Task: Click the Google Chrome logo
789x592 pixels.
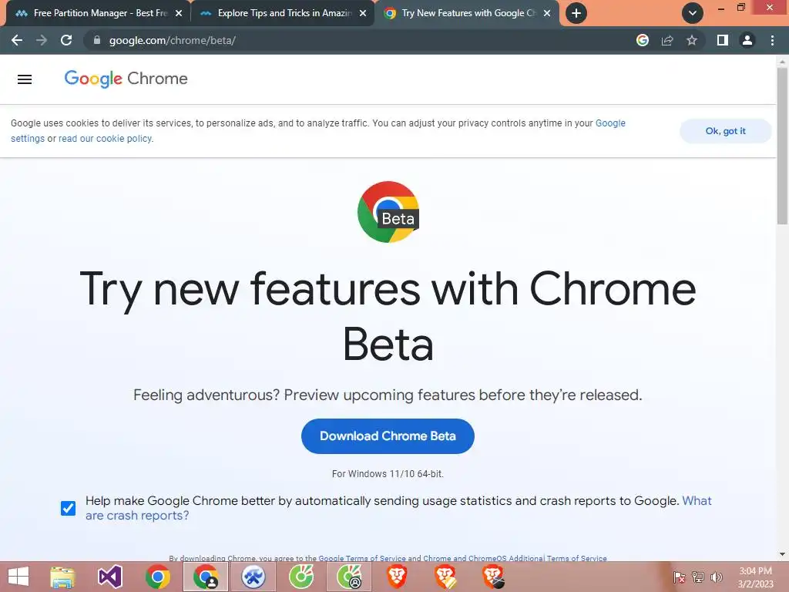Action: 126,79
